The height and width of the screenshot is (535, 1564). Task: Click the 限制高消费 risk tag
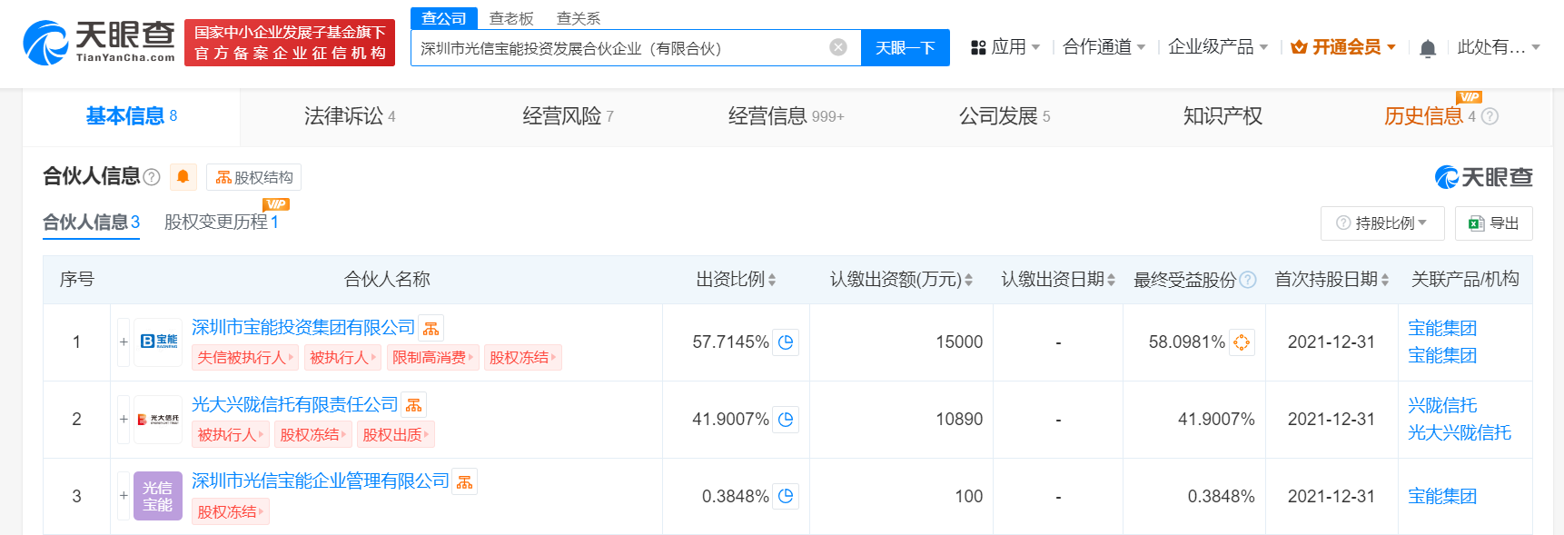433,358
